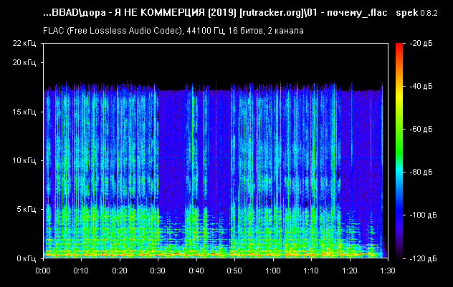Click the 1:00 time axis label

273,271
